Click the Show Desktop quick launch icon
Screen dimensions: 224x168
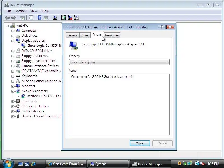click(x=20, y=164)
